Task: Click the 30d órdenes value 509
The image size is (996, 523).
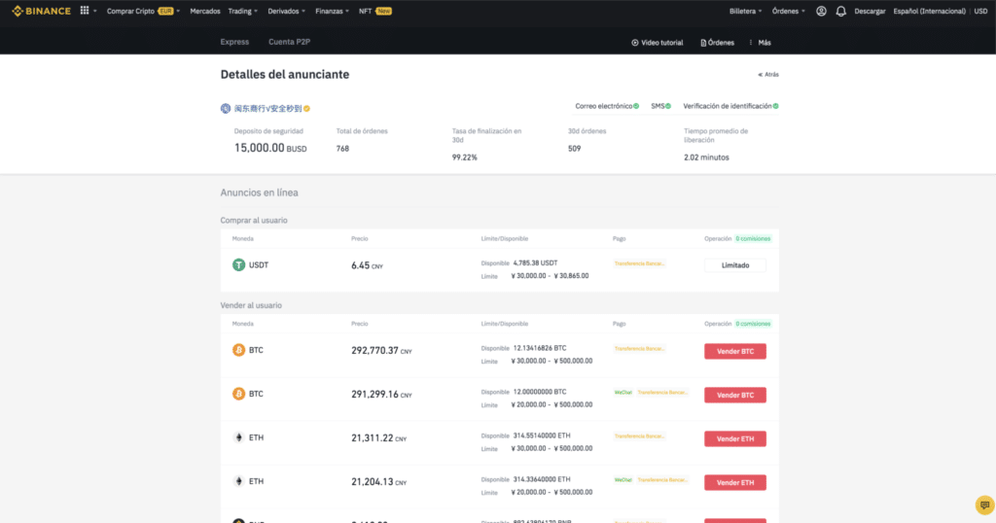Action: pos(574,149)
